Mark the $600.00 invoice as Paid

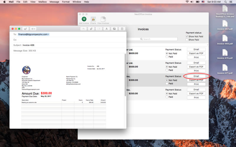pyautogui.click(x=167, y=57)
